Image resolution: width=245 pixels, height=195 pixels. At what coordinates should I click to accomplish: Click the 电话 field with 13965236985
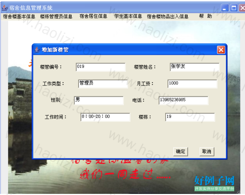184,100
